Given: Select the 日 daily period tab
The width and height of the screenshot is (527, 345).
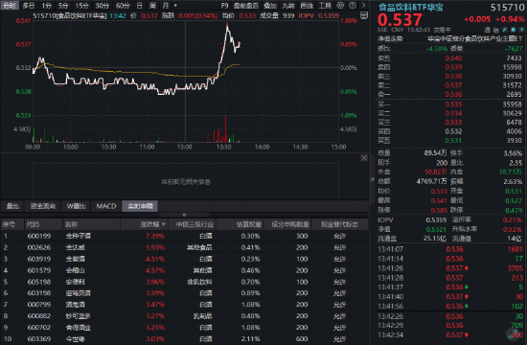Looking at the screenshot, I should point(140,6).
